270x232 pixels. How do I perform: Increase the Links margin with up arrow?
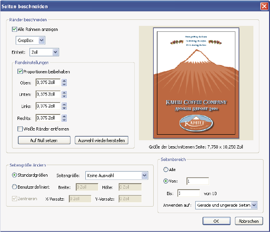click(64, 104)
